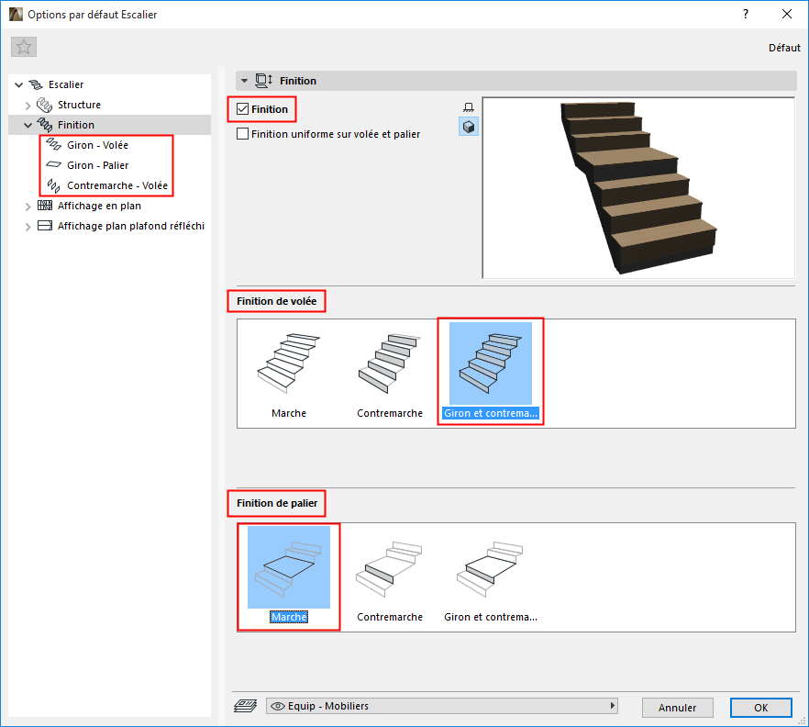Close the Options par défaut Escalier dialog
The height and width of the screenshot is (727, 809).
787,14
